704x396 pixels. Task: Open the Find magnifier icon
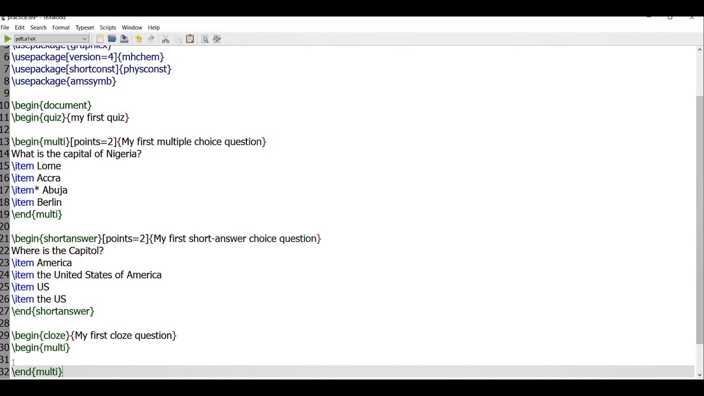205,39
